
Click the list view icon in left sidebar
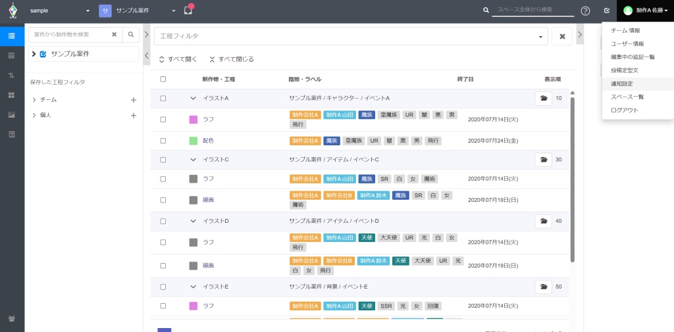point(12,36)
